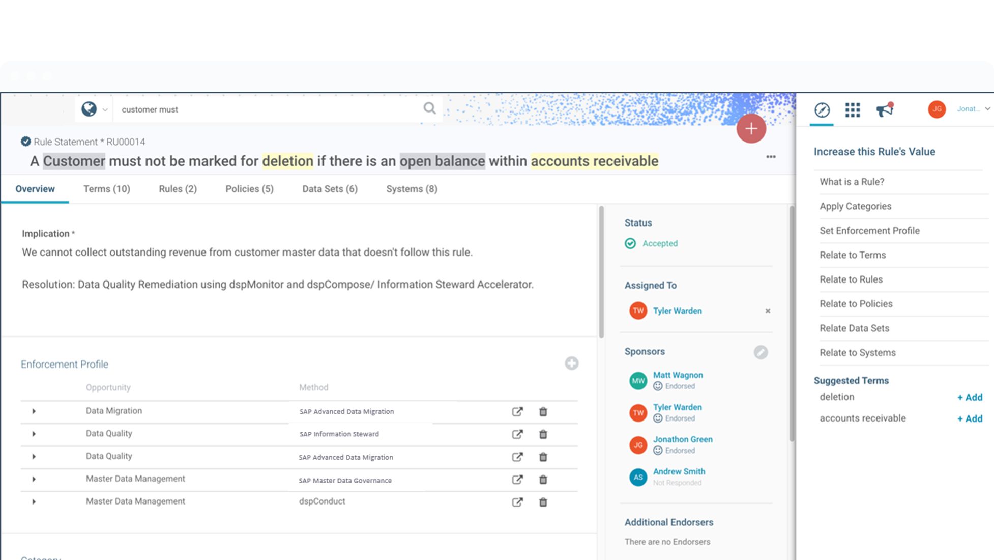The height and width of the screenshot is (560, 994).
Task: Click the magnifier search icon
Action: [430, 108]
